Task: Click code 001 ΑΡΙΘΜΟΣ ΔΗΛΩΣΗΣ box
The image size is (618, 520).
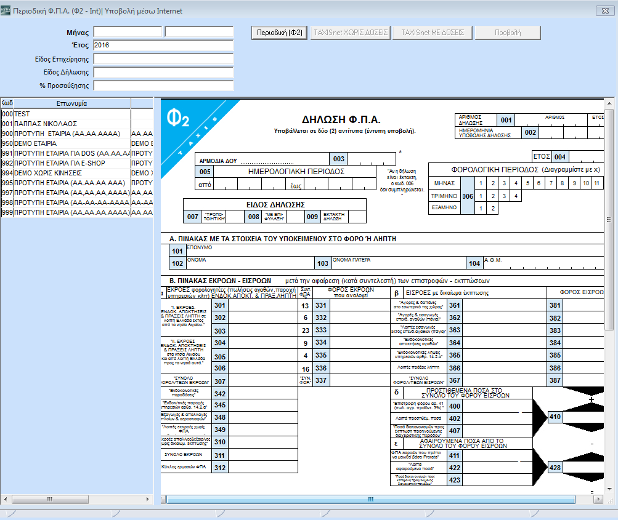Action: (506, 120)
